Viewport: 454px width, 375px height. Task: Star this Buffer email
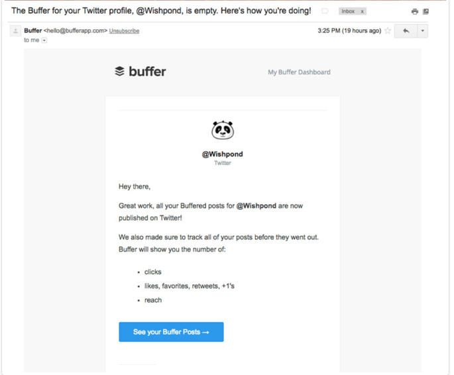[x=388, y=30]
